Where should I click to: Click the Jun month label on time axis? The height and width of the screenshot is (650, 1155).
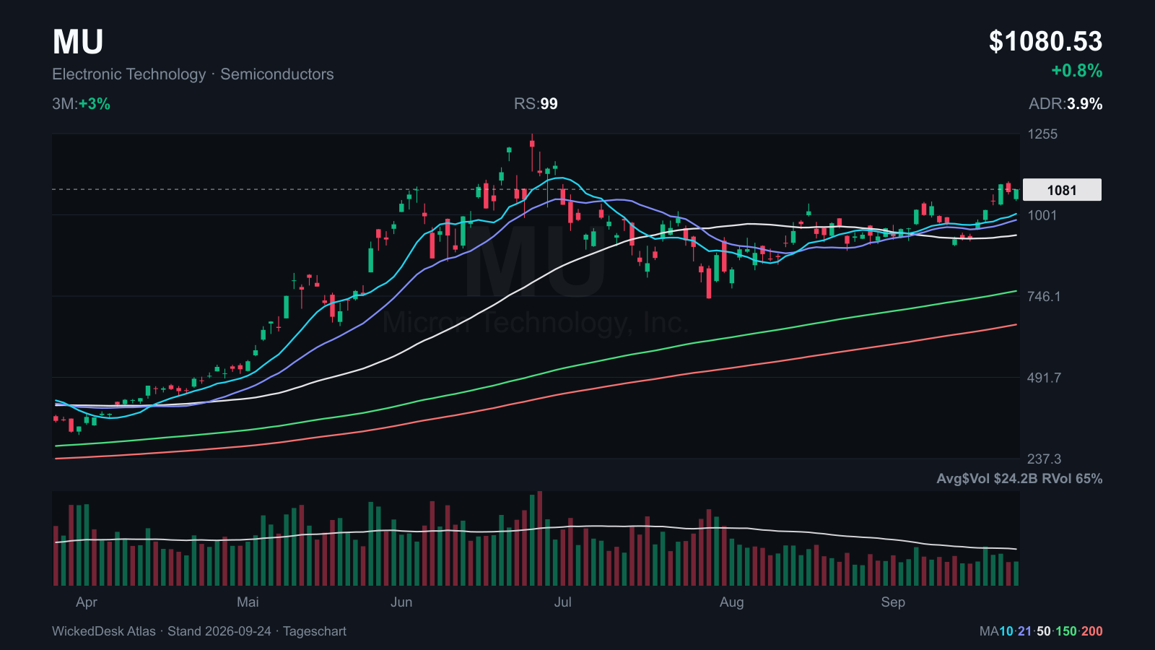click(x=401, y=602)
